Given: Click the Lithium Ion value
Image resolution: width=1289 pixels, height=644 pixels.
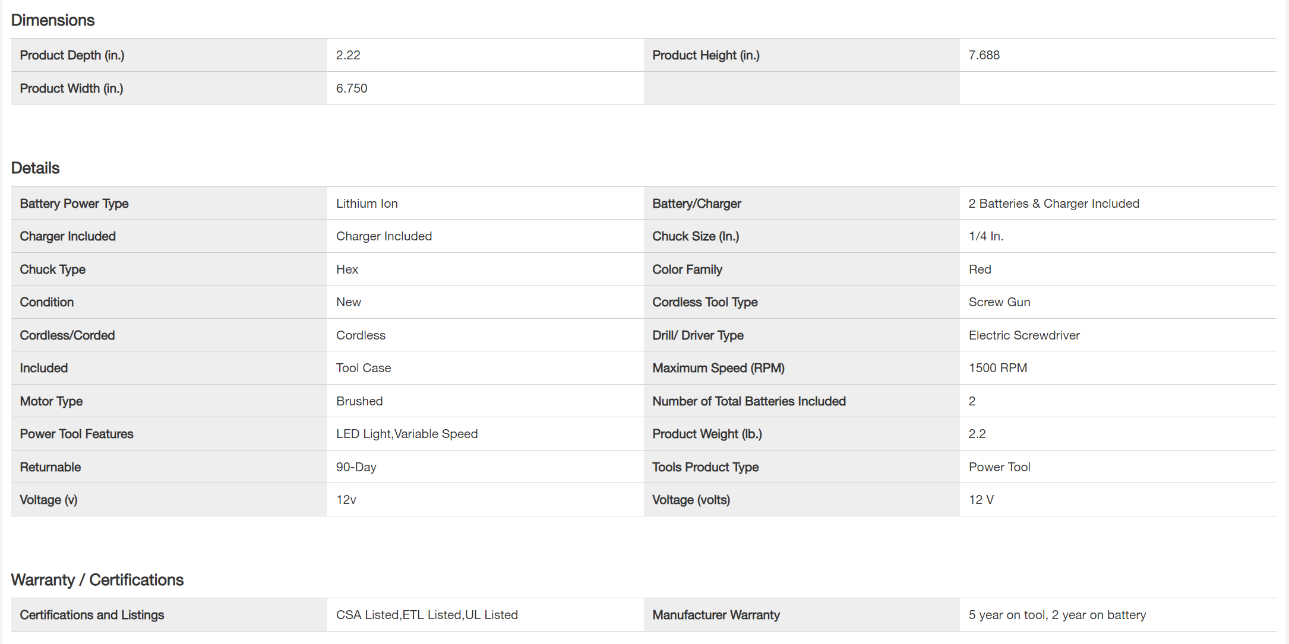Looking at the screenshot, I should tap(367, 204).
